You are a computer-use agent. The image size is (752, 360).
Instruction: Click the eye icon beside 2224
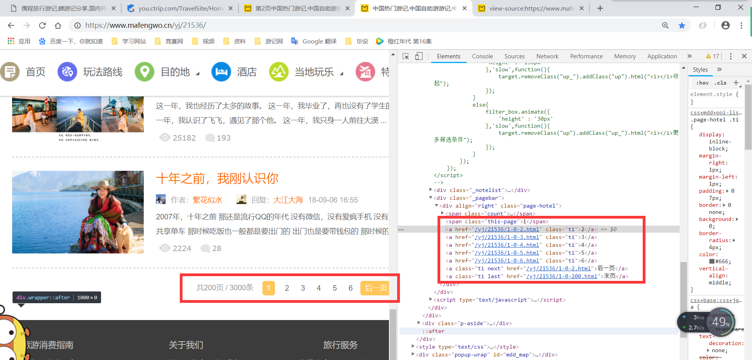point(164,248)
